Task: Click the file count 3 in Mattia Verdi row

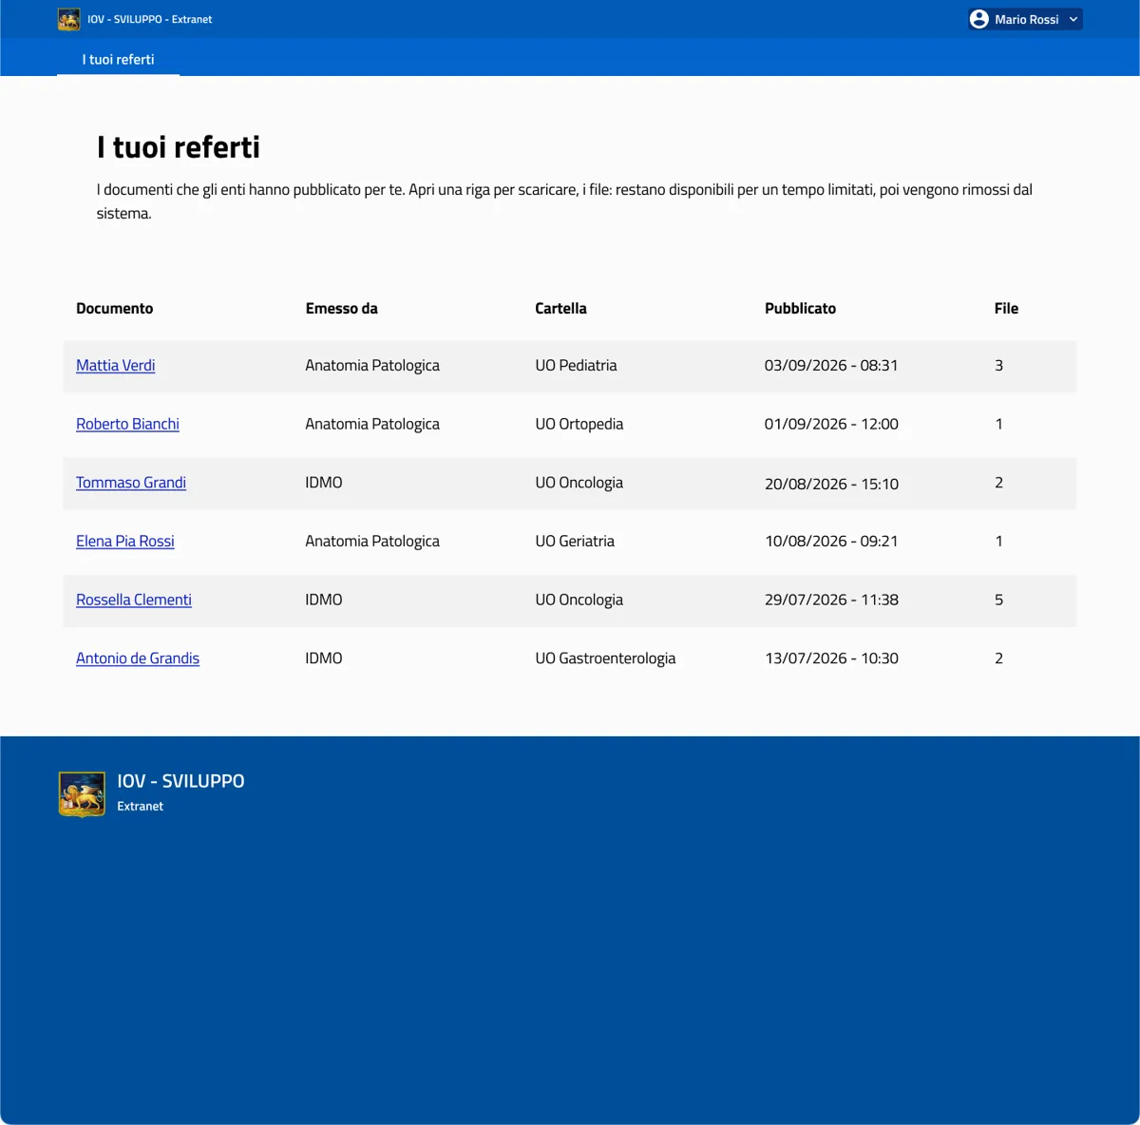Action: (998, 365)
